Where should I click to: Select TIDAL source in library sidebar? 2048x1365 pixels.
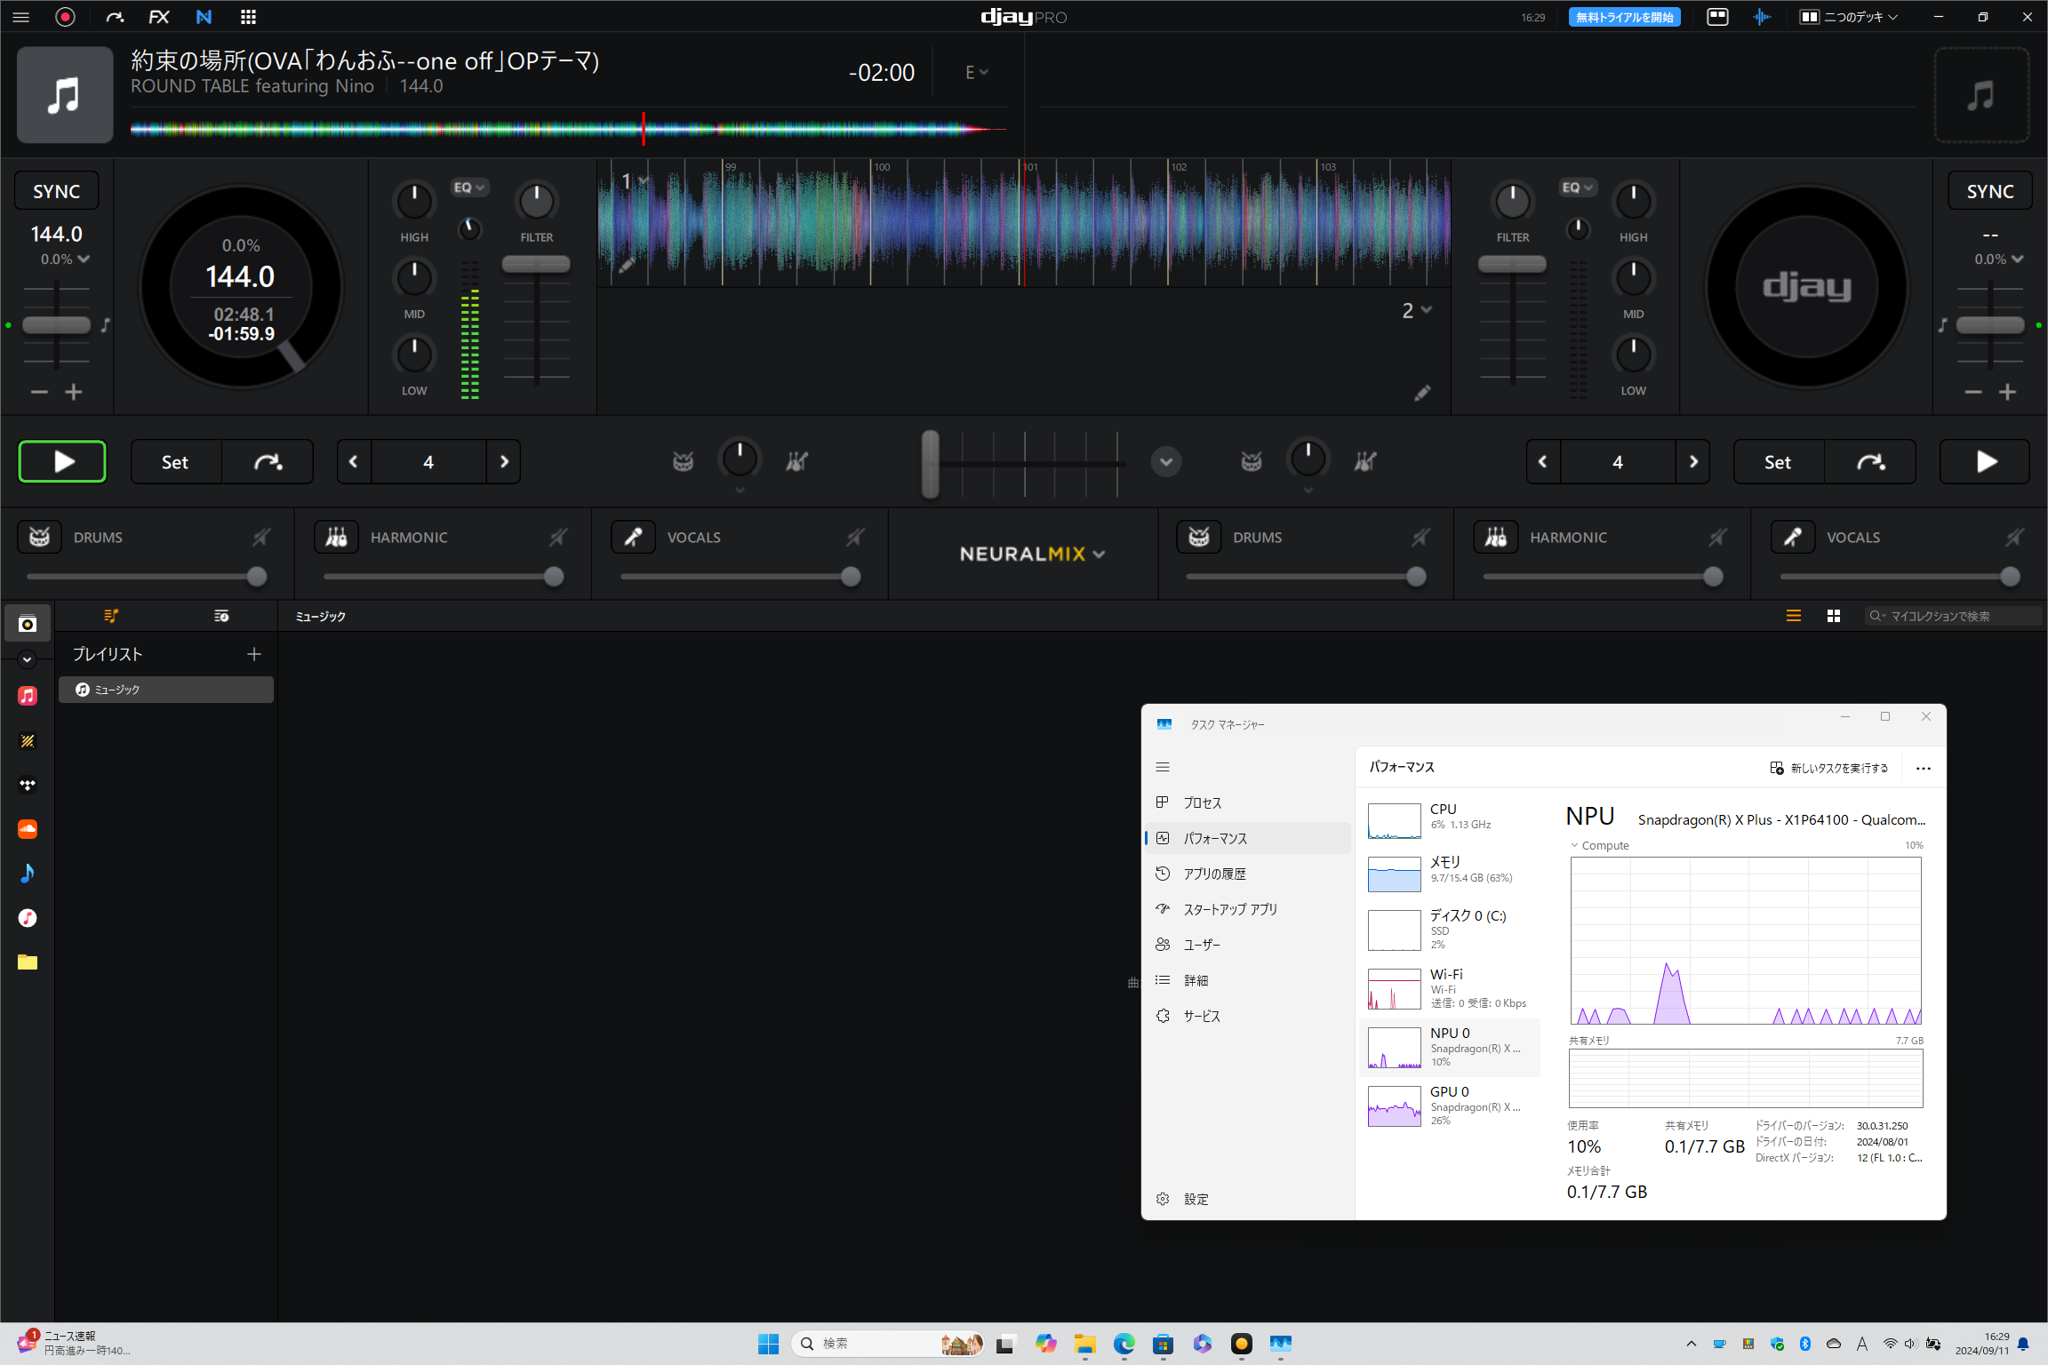tap(28, 785)
